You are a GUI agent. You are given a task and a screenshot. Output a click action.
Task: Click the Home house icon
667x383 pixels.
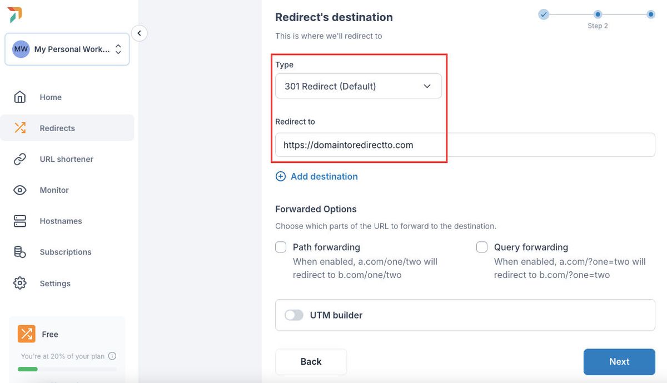tap(20, 97)
